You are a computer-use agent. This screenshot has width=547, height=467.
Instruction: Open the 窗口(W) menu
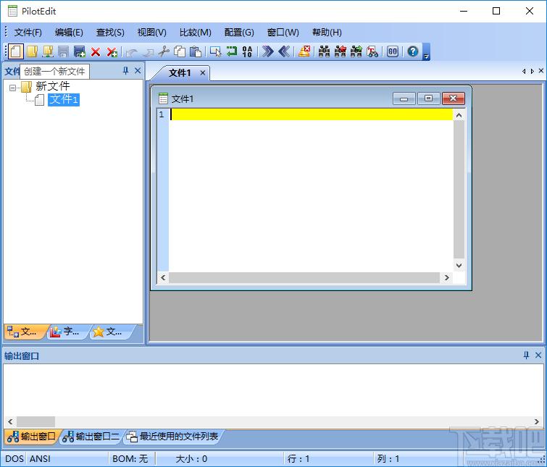[283, 33]
